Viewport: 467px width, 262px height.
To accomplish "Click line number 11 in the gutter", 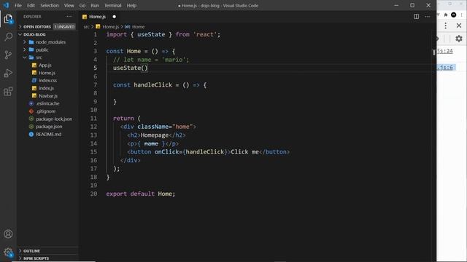I will (93, 118).
